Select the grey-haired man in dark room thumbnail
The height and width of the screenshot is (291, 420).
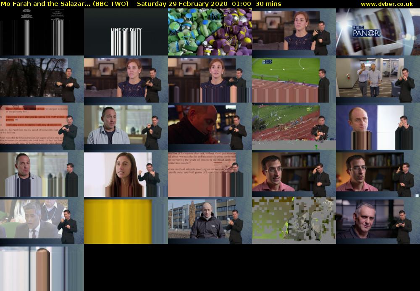[378, 221]
